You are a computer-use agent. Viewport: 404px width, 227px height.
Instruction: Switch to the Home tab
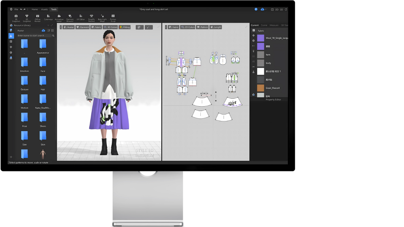pos(35,9)
